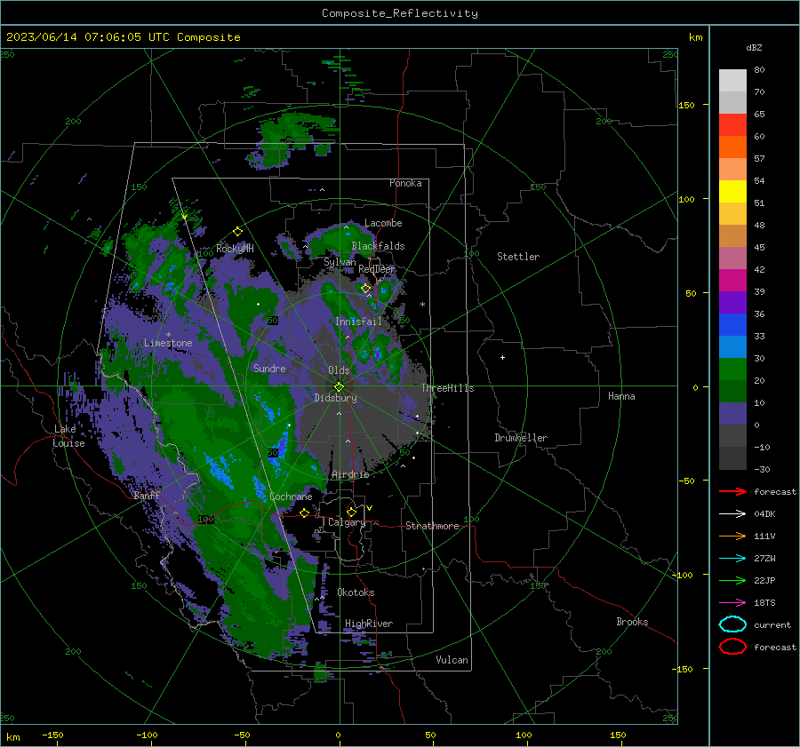Screen dimensions: 800x747
Task: Click the Airdrie city label
Action: pyautogui.click(x=350, y=474)
